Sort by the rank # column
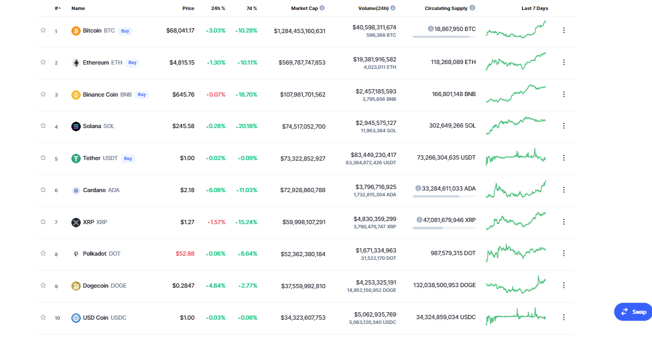This screenshot has height=337, width=652. tap(57, 8)
